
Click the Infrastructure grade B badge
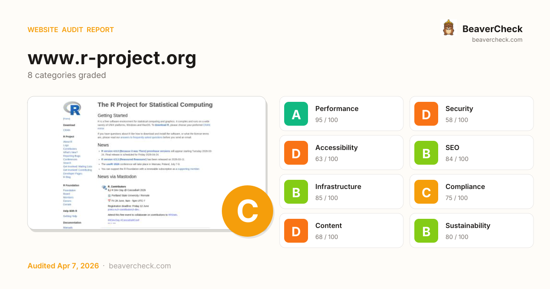[x=296, y=192]
